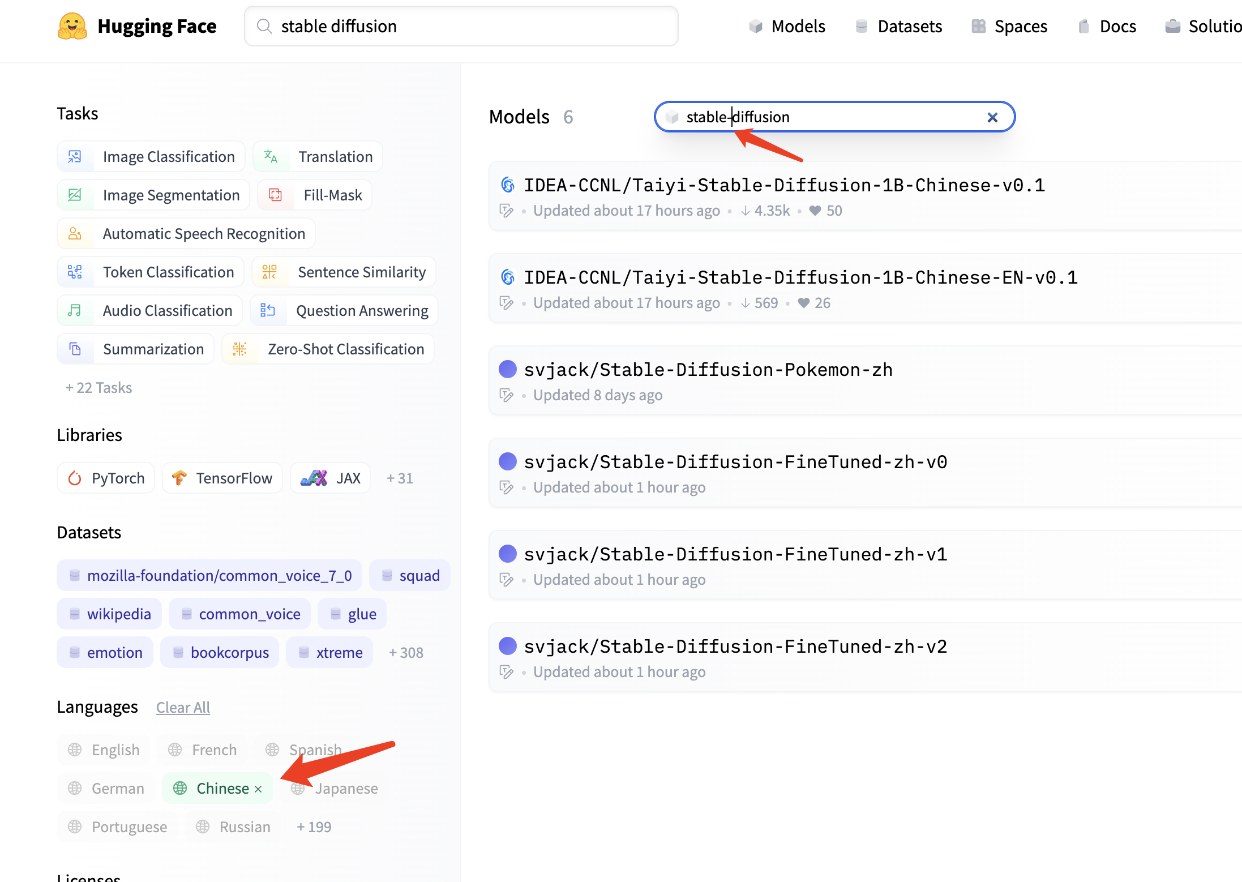Toggle the Japanese language filter
Viewport: 1242px width, 882px height.
334,788
